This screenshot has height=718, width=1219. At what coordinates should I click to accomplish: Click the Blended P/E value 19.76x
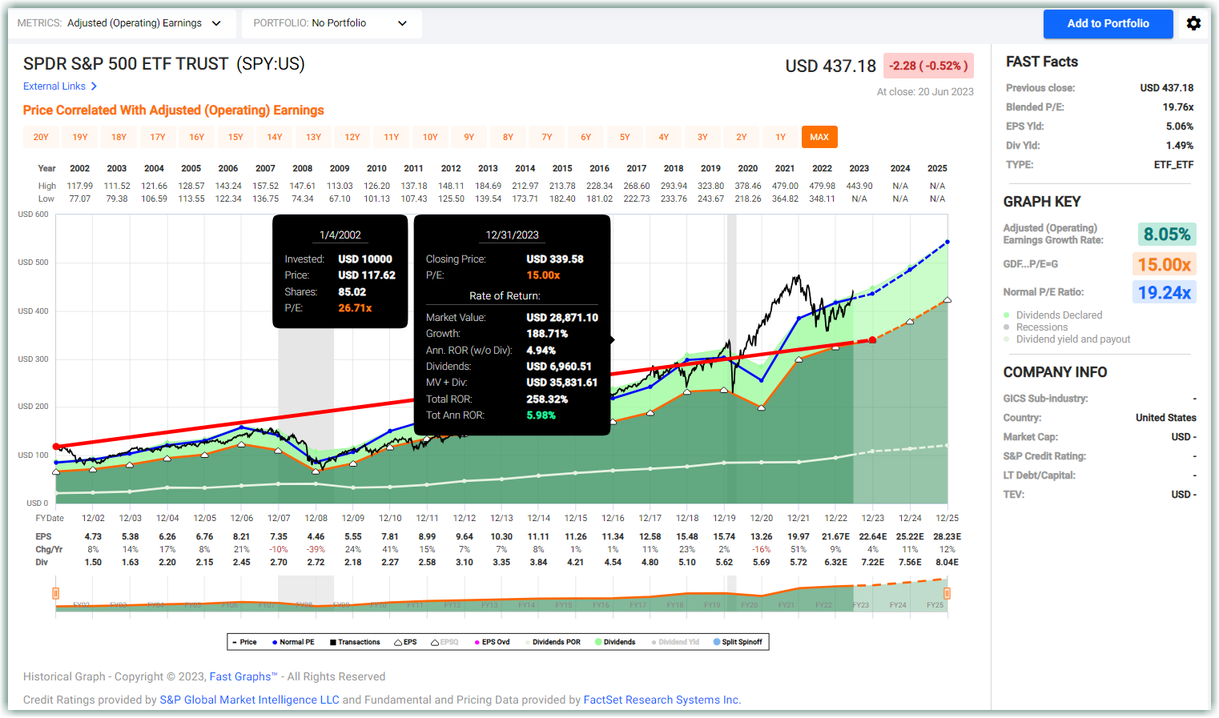(1178, 107)
